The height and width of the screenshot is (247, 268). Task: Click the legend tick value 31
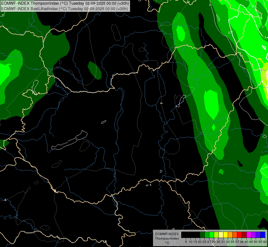(223, 242)
